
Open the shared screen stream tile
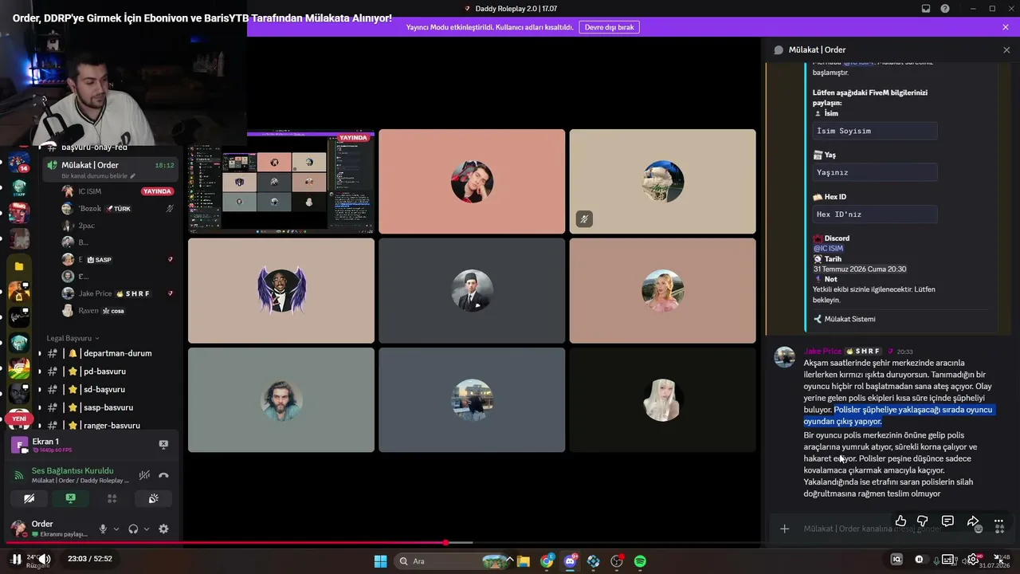(x=281, y=182)
